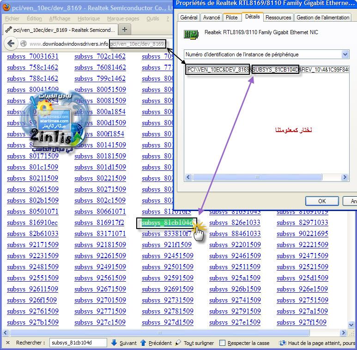This screenshot has height=350, width=357.
Task: Open a new tab with plus button
Action: [x=125, y=30]
